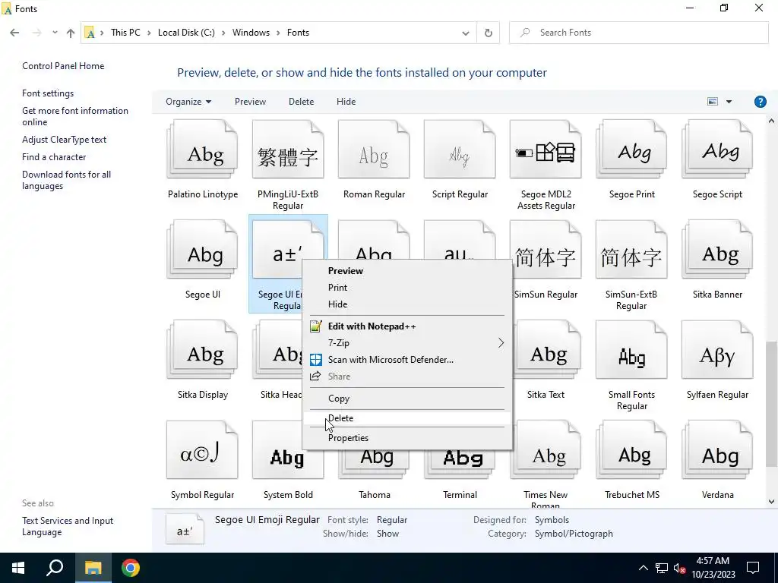
Task: Select the Segoe MDL2 Assets Regular icon
Action: (546, 150)
